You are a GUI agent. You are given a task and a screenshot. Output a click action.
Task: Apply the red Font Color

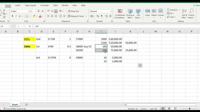click(40, 16)
